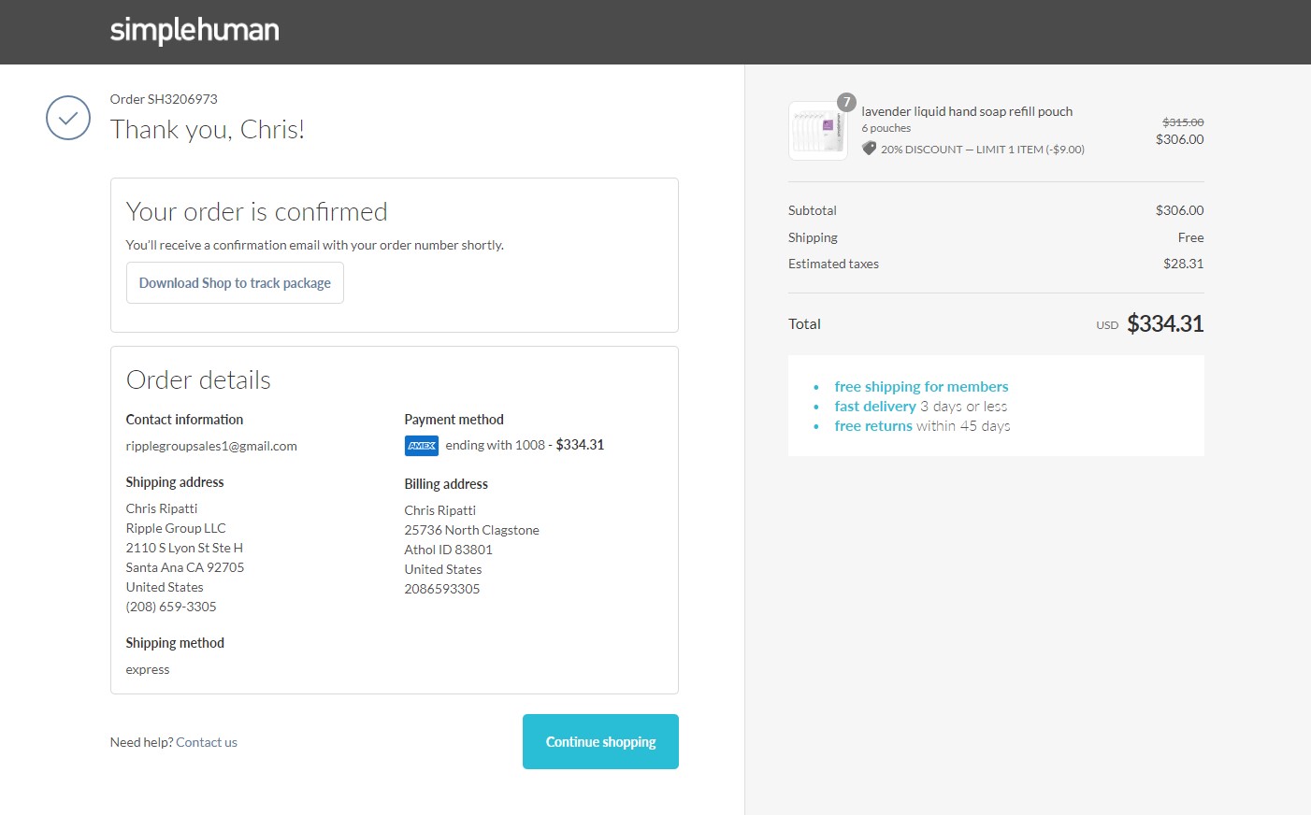This screenshot has height=815, width=1311.
Task: Open the Contact us link
Action: (x=207, y=742)
